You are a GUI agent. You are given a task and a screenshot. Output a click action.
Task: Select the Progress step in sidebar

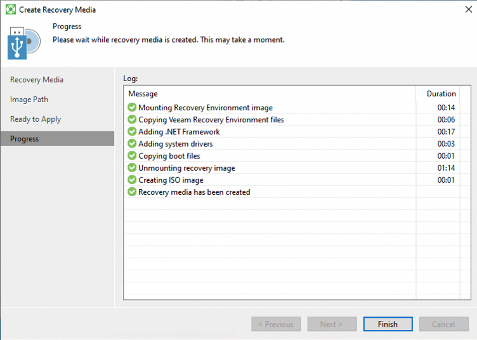point(25,139)
